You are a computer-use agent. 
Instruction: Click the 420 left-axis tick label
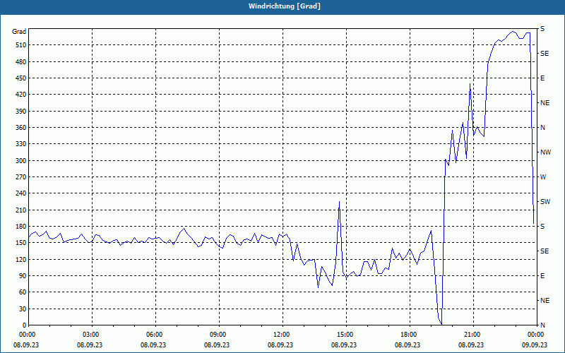click(20, 95)
